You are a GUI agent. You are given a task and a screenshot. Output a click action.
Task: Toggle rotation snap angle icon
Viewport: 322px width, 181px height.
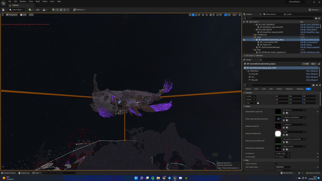(218, 15)
